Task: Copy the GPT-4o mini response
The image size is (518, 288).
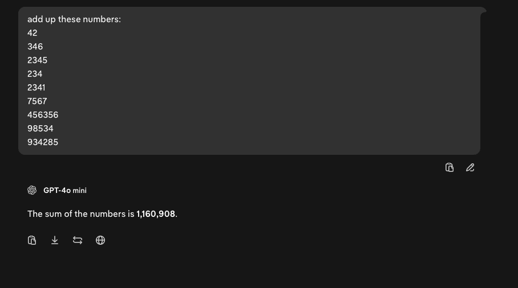Action: pos(32,240)
